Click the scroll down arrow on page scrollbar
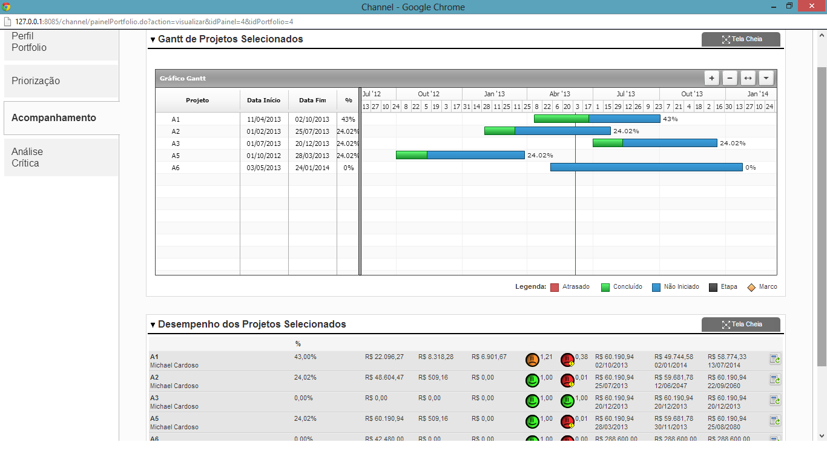Screen dimensions: 827x465 click(x=822, y=435)
